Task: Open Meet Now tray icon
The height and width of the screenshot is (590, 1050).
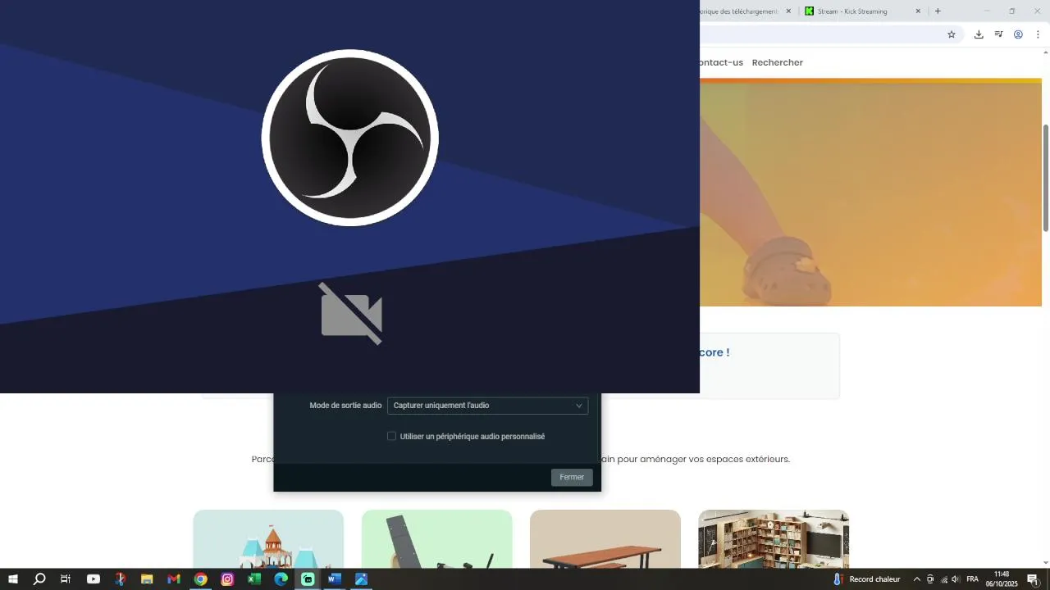Action: (x=930, y=579)
